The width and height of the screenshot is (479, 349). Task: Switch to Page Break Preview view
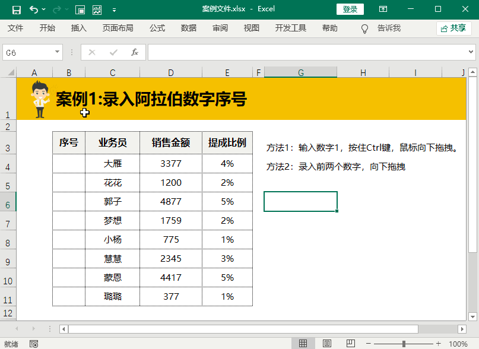coord(350,344)
